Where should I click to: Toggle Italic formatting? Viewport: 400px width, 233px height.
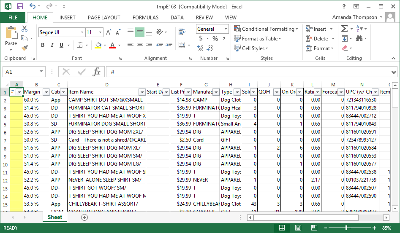[52, 45]
